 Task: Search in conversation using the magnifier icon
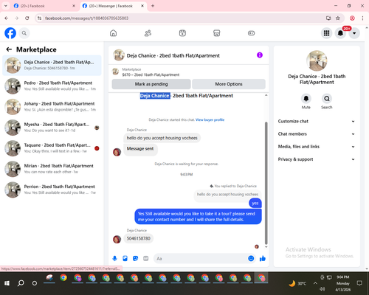pos(327,99)
